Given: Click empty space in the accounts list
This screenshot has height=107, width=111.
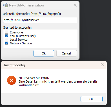Looking at the screenshot, I should 54,39.
